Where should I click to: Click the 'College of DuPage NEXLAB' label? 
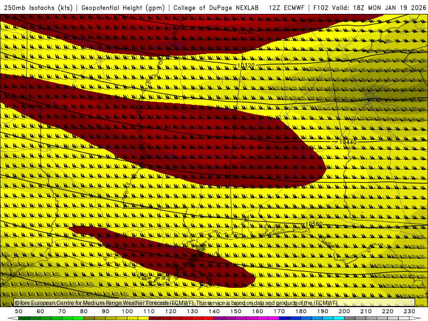pos(216,8)
